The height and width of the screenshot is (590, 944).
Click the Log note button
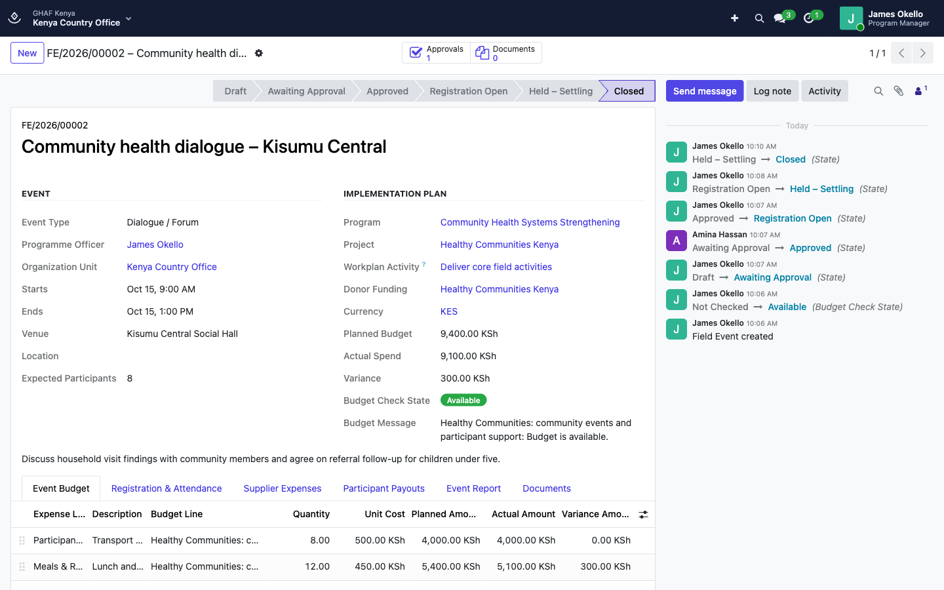pos(772,91)
